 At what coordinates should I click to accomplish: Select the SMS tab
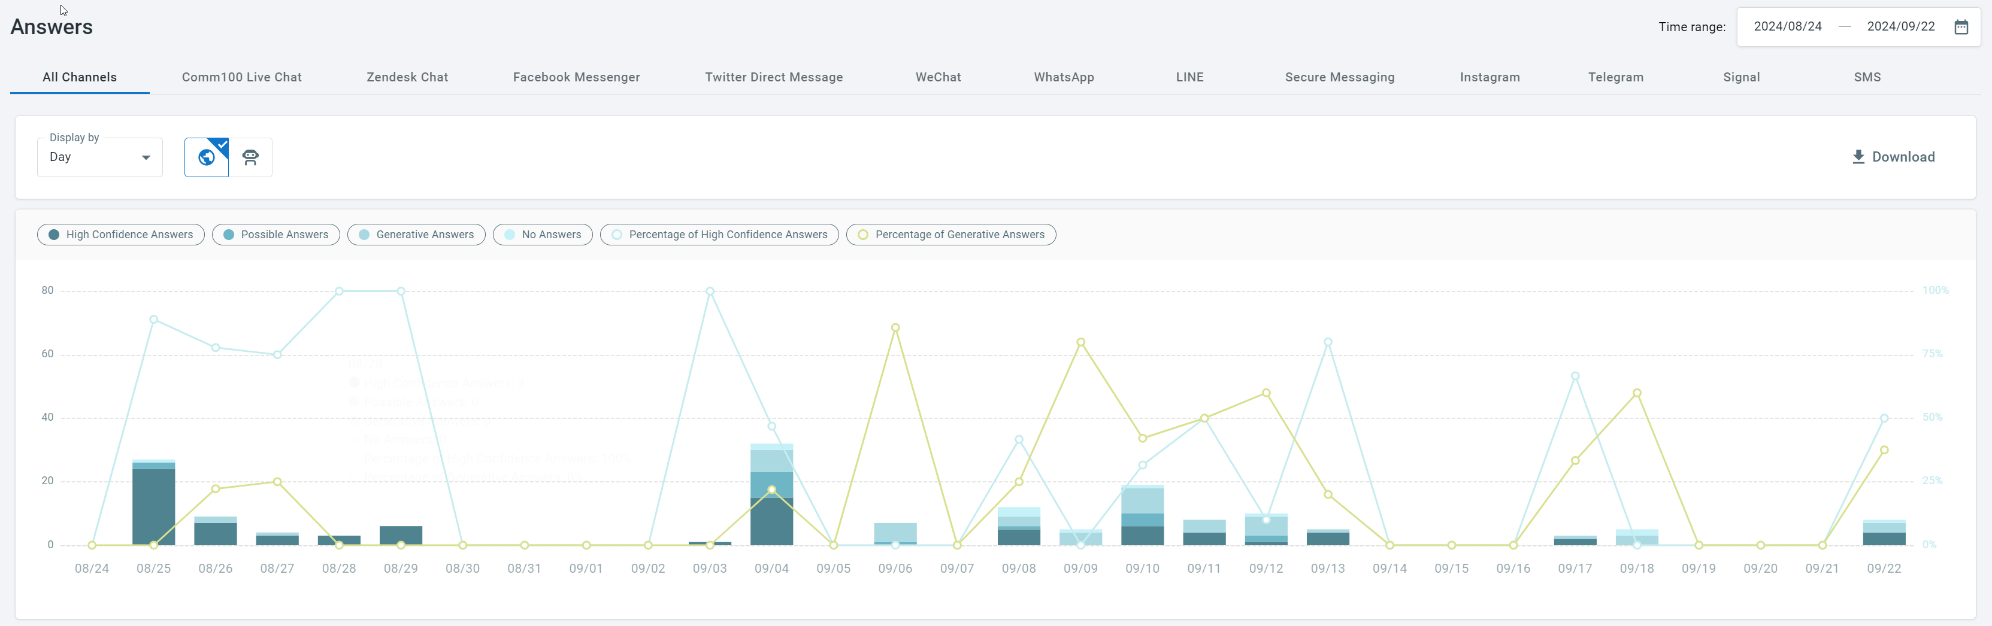point(1867,77)
